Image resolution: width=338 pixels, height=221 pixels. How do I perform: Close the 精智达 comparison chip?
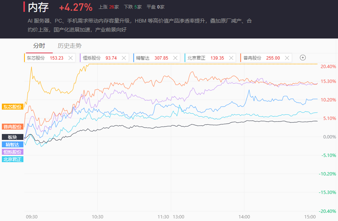point(176,58)
